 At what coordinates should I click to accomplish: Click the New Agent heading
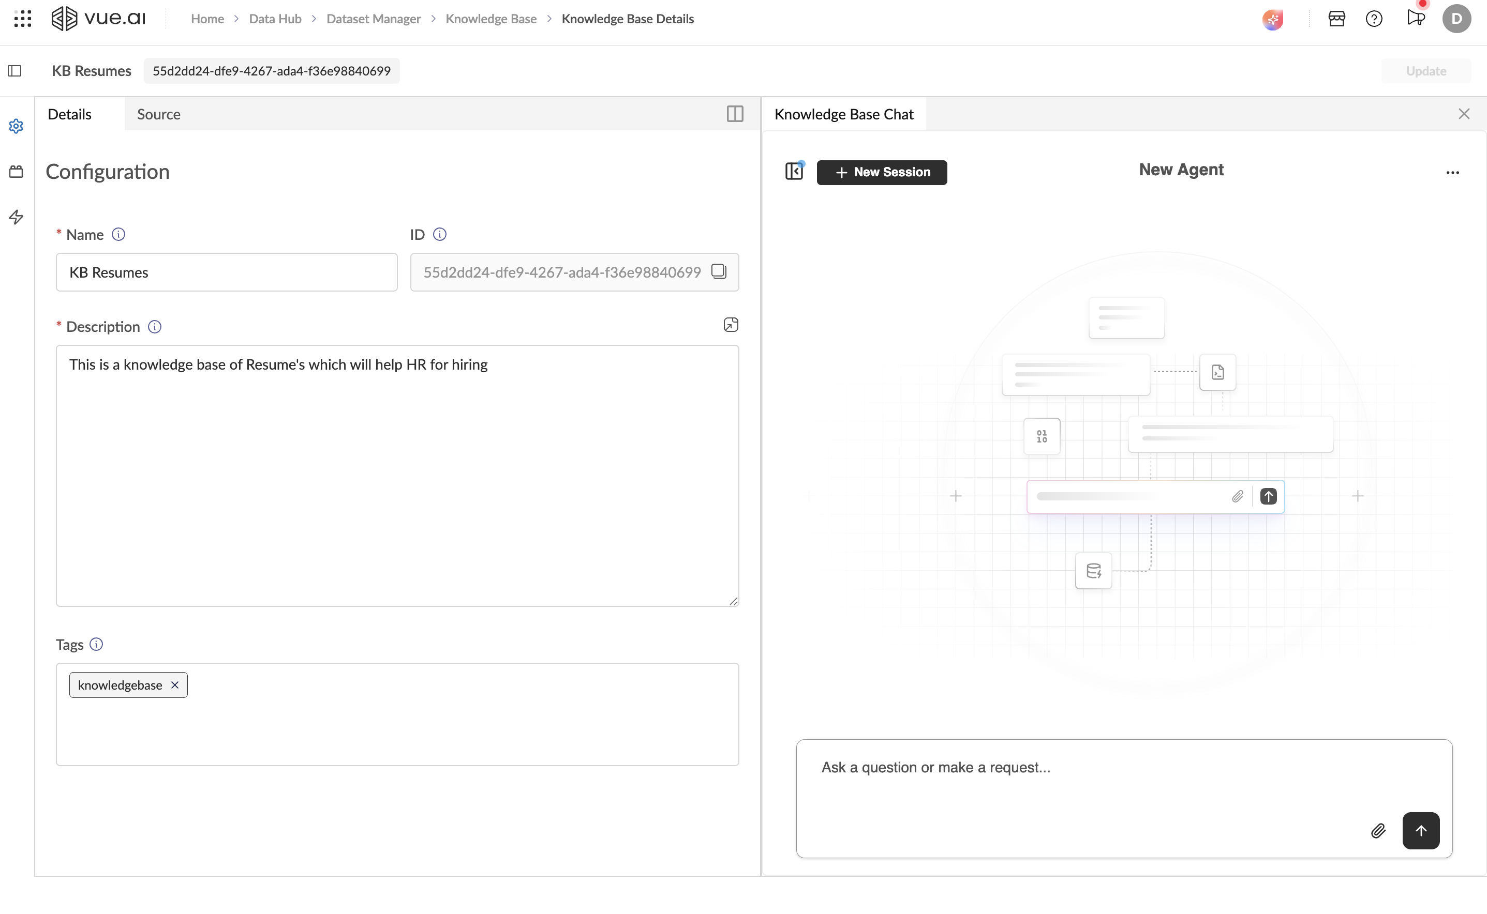click(1181, 170)
